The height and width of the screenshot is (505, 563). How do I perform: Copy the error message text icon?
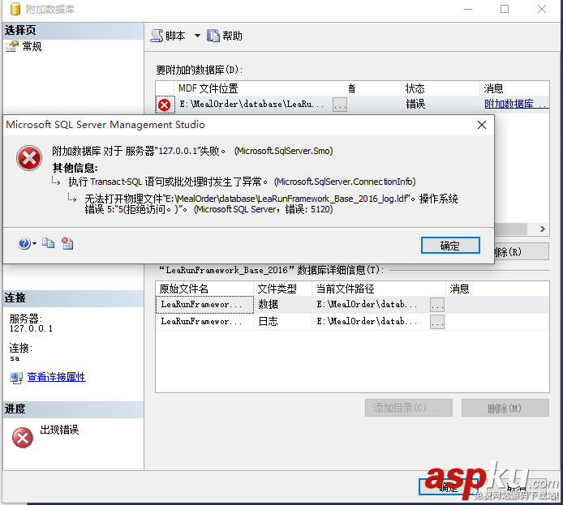coord(48,243)
